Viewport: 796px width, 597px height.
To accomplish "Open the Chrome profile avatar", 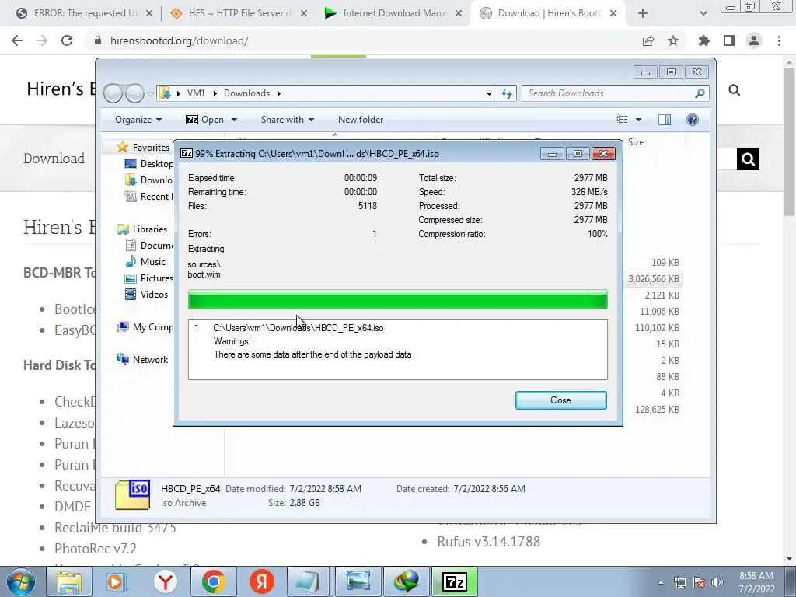I will (754, 40).
